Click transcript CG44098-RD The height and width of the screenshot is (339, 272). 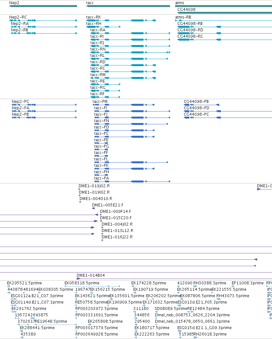click(190, 30)
